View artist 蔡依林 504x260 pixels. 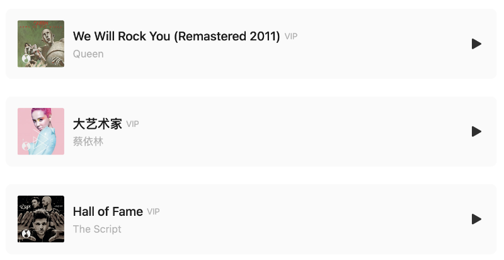tap(88, 141)
